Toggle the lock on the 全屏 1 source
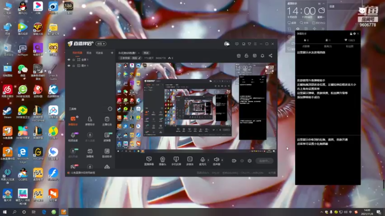Screen dimensions: 385x216 (74, 60)
